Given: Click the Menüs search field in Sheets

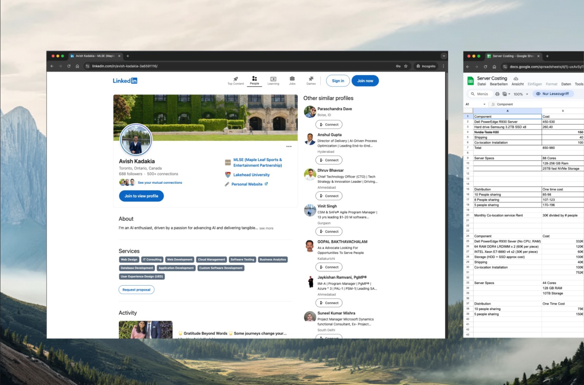Looking at the screenshot, I should click(482, 94).
